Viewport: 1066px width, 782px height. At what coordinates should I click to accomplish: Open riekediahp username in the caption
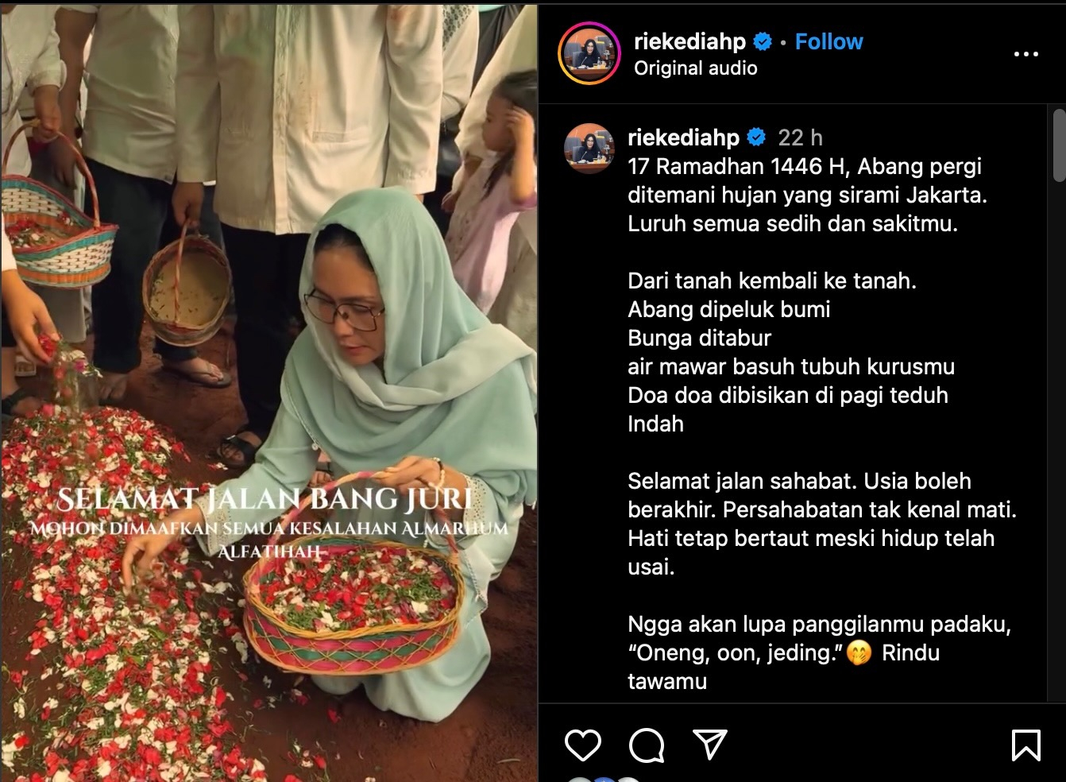pyautogui.click(x=683, y=137)
